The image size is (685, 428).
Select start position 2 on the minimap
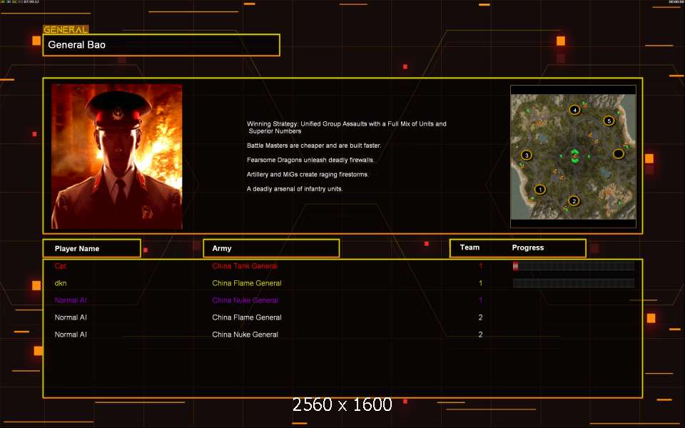point(574,201)
